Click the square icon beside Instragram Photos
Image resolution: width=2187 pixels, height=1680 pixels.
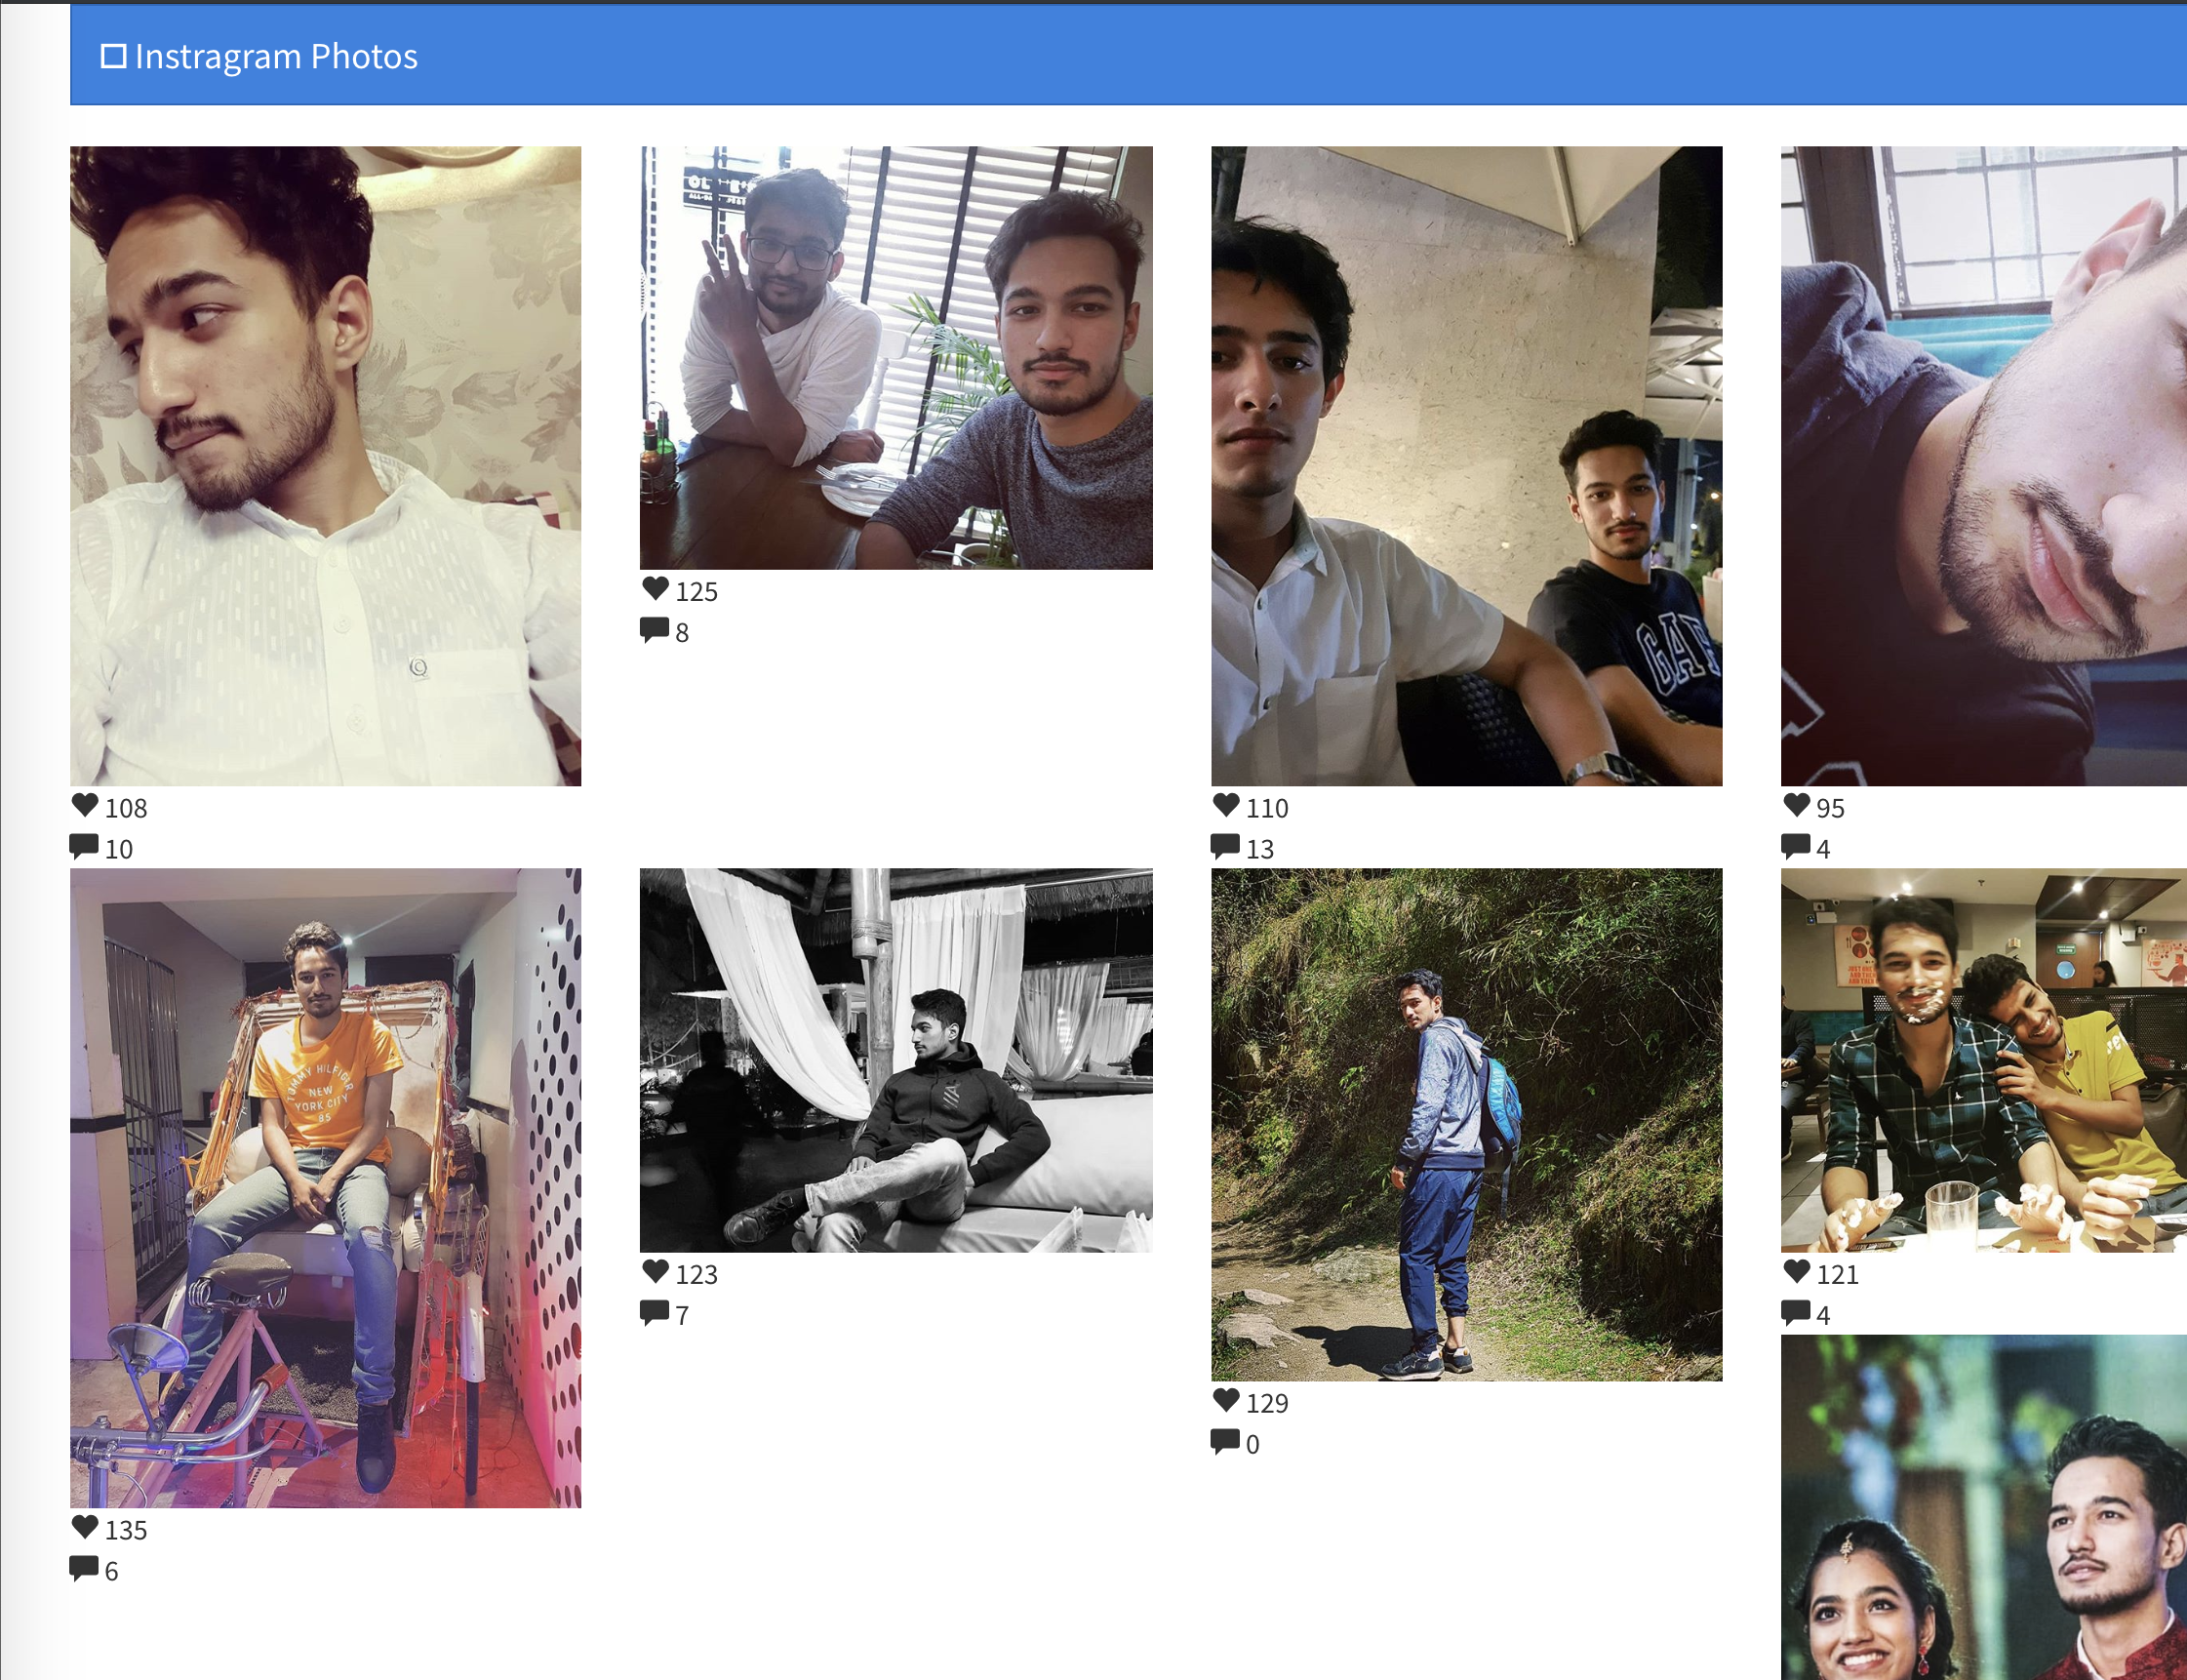click(113, 57)
